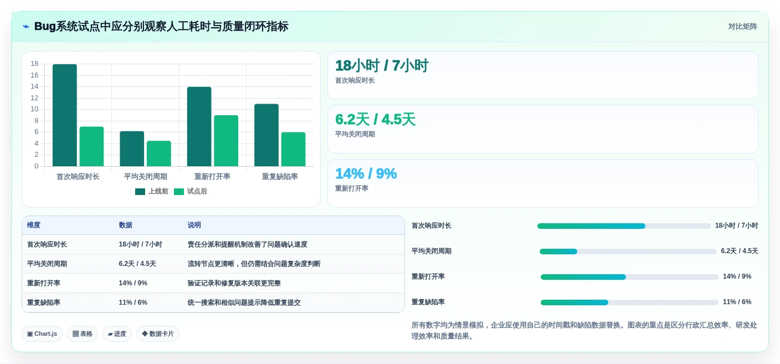Click the dark 上线前 bar for 平均关闭周期
The image size is (780, 364).
132,148
